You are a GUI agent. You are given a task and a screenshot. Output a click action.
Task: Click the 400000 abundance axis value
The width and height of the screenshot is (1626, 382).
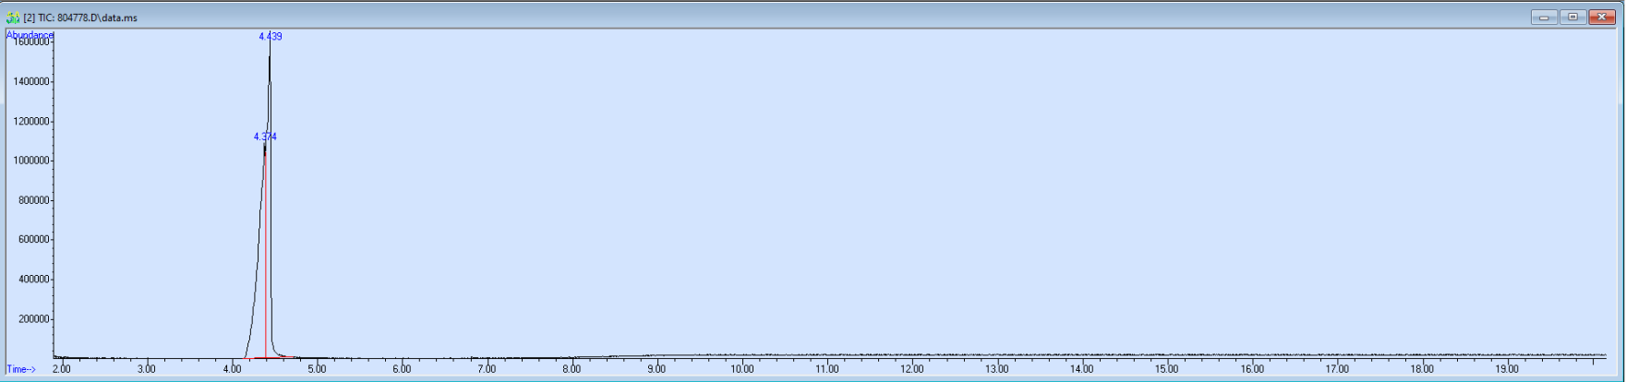click(x=34, y=280)
